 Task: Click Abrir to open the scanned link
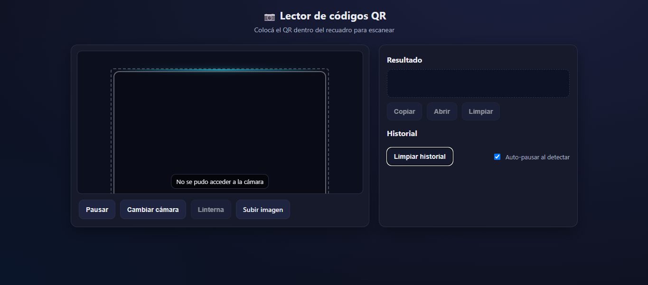tap(441, 111)
